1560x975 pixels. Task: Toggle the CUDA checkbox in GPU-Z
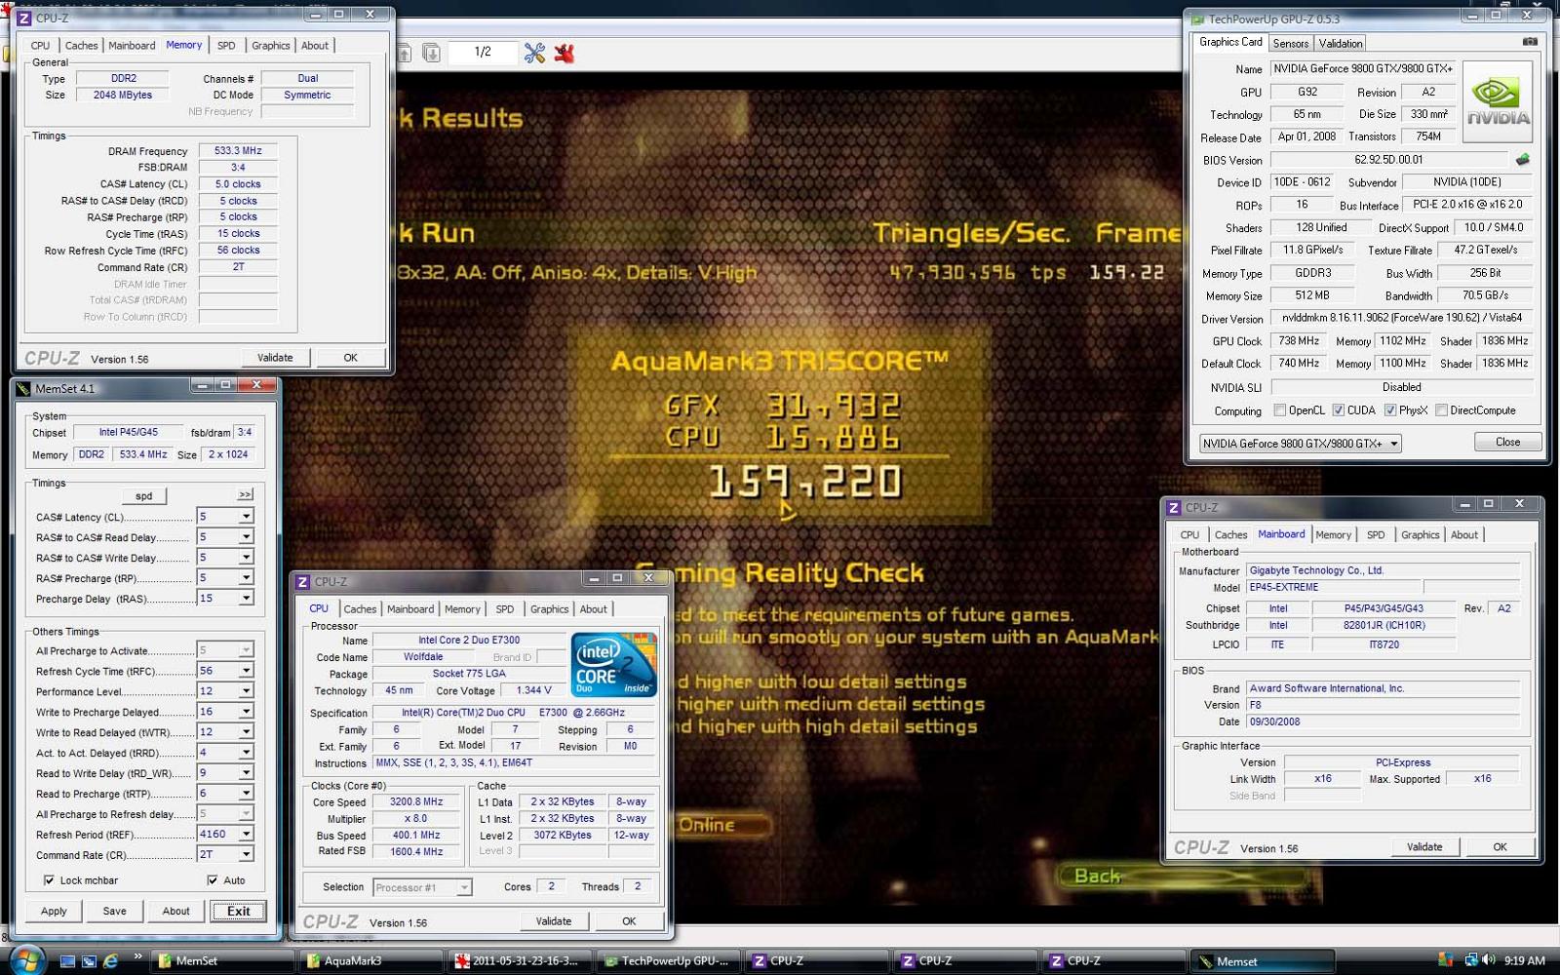1339,410
